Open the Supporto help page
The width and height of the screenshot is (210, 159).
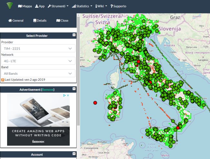[118, 6]
